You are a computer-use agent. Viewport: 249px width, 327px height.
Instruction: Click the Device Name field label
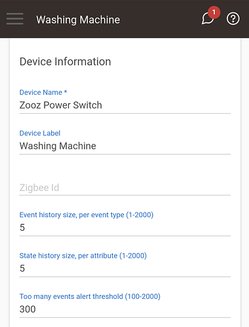click(41, 92)
